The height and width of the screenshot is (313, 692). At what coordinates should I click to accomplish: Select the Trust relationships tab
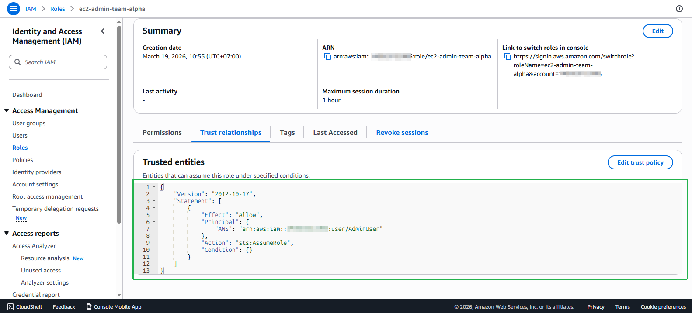pos(231,132)
